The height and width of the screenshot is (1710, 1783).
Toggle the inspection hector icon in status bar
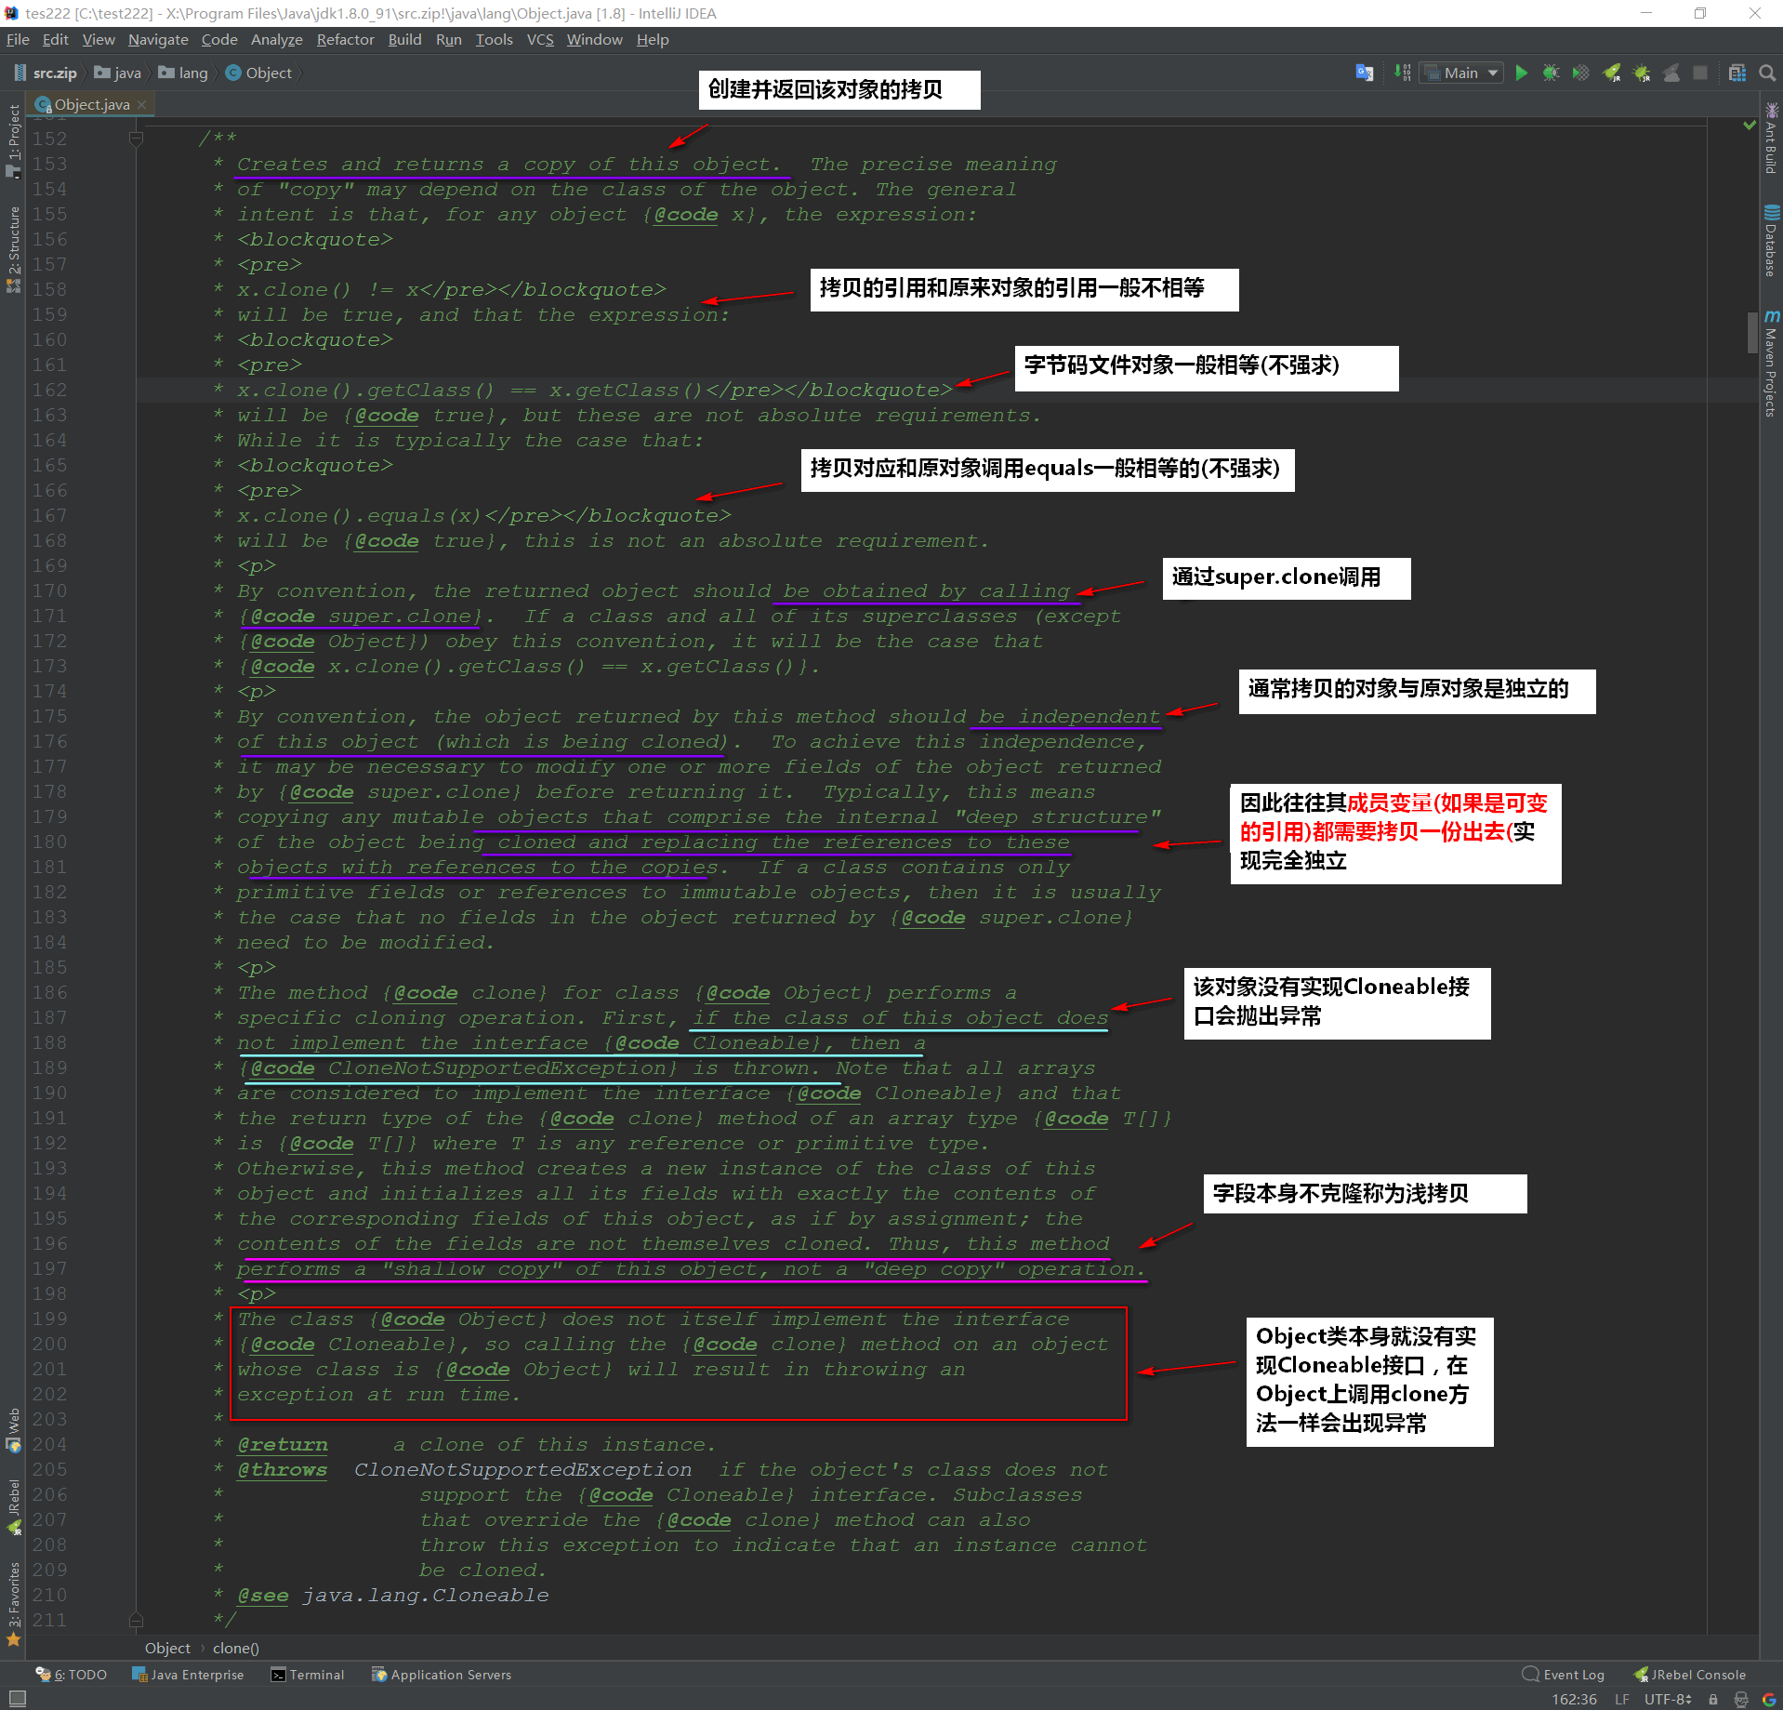1741,1699
